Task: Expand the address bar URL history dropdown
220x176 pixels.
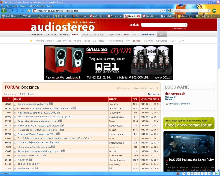Action: coord(165,11)
